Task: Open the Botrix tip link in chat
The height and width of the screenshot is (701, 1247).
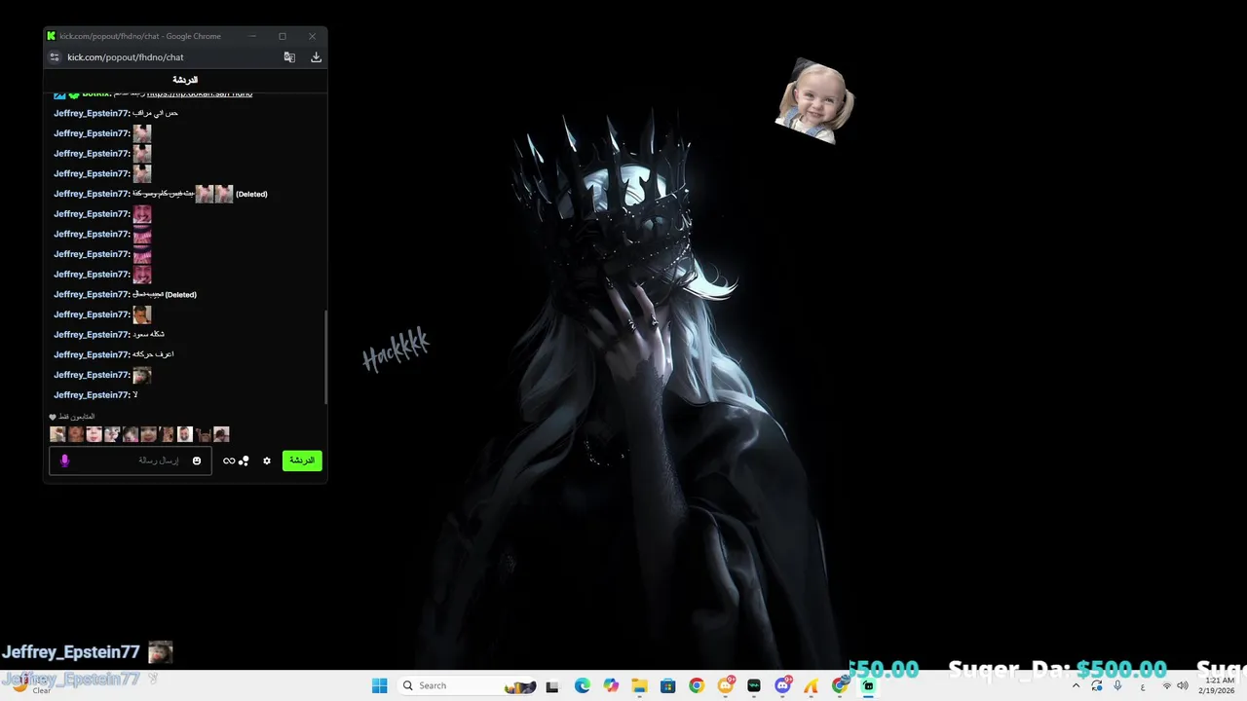Action: pyautogui.click(x=200, y=94)
